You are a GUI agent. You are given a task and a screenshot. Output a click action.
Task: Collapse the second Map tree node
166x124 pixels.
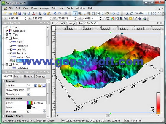tap(4, 65)
